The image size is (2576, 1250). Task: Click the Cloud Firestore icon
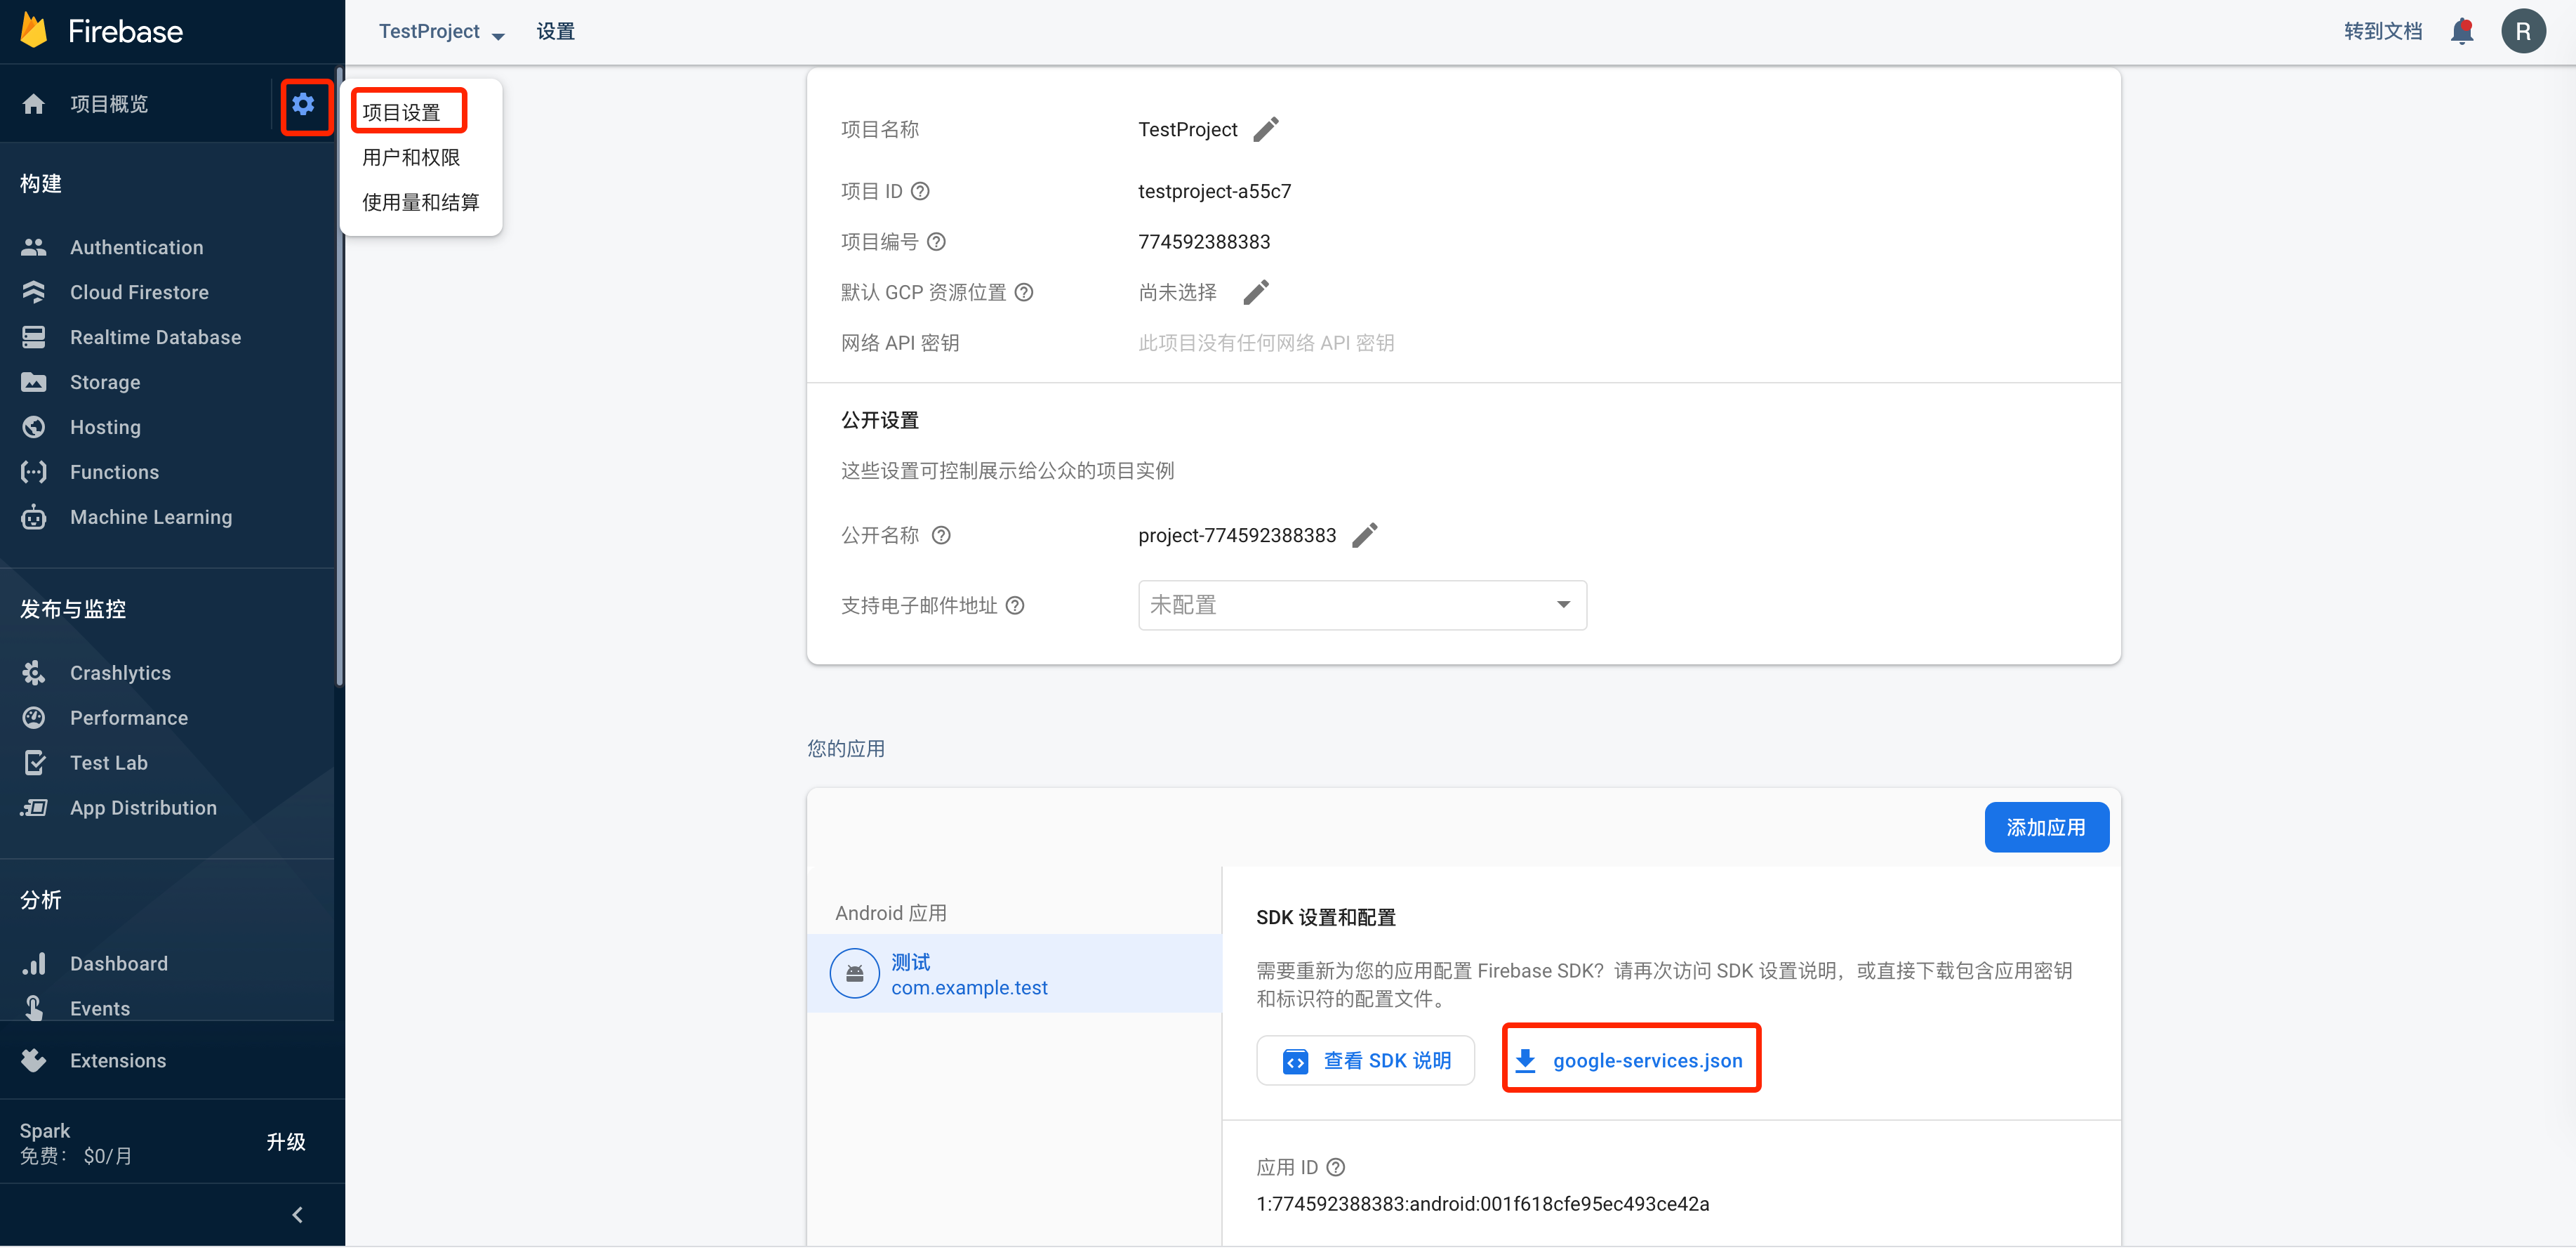(34, 292)
